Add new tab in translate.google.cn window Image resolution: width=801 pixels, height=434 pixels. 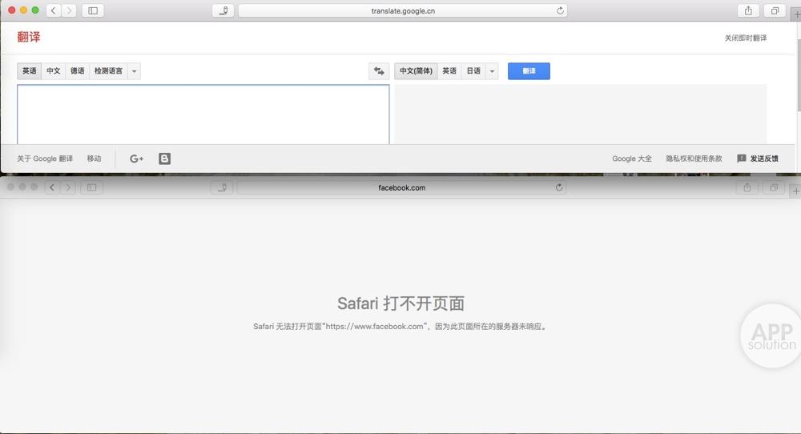coord(796,14)
